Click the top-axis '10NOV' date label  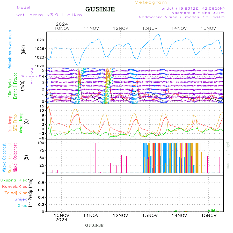[62, 28]
